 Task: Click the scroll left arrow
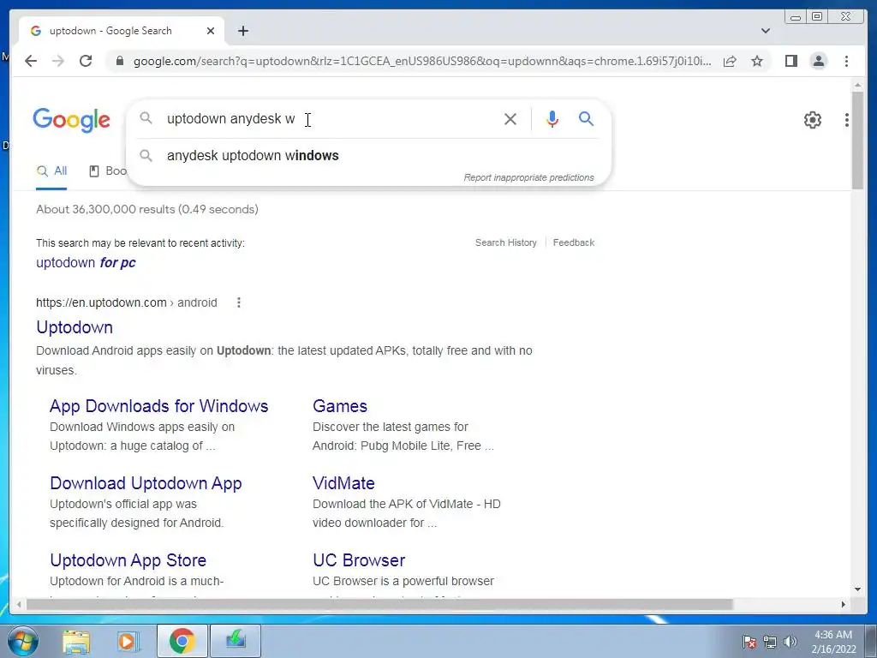click(x=19, y=604)
